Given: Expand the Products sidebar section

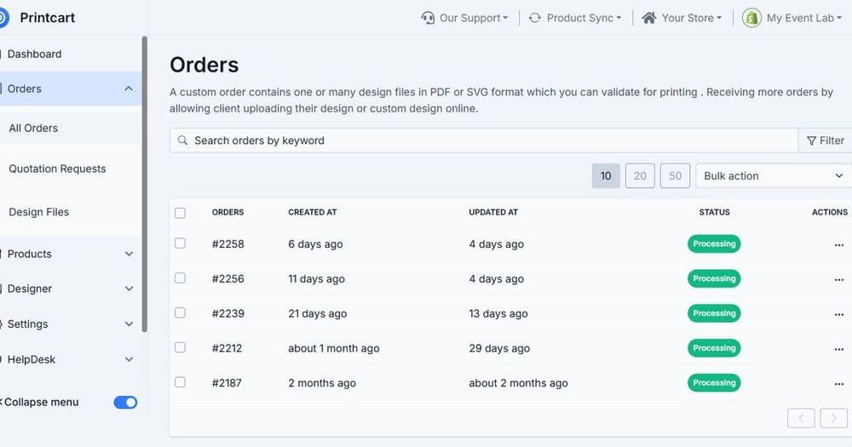Looking at the screenshot, I should pyautogui.click(x=129, y=254).
